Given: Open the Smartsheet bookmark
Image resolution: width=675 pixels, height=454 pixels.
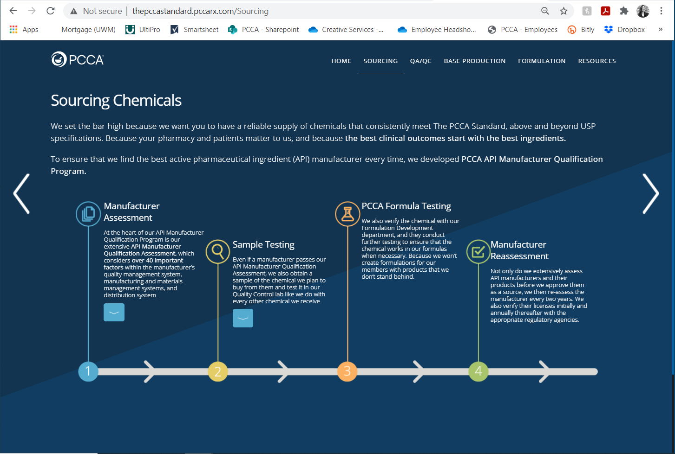Looking at the screenshot, I should point(194,29).
